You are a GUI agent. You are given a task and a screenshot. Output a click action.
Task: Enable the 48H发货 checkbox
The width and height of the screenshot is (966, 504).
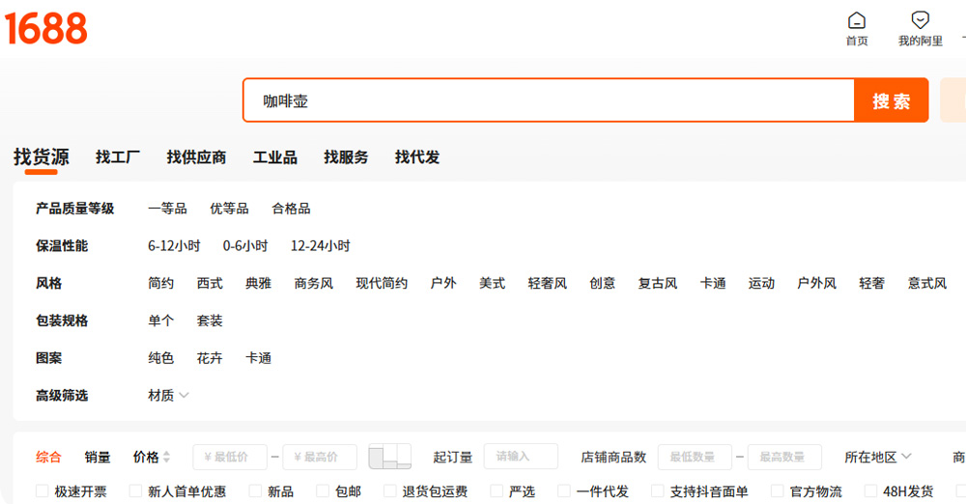[x=870, y=491]
